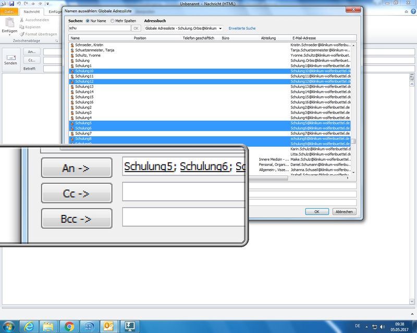417x333 pixels.
Task: Click the Einfügen paste icon in ribbon
Action: 9,23
